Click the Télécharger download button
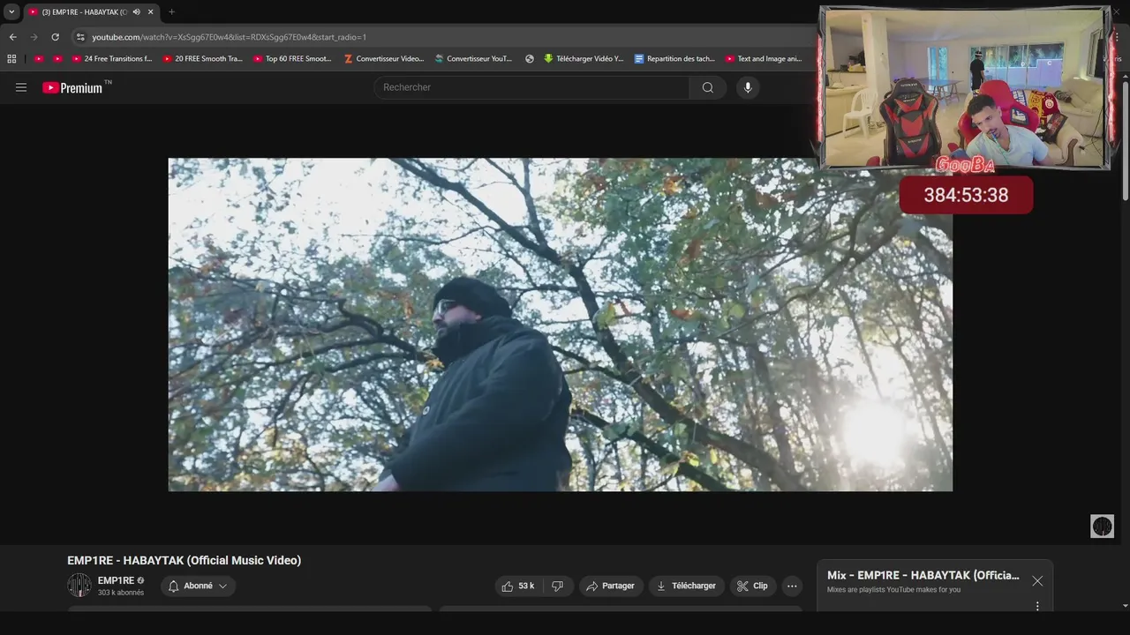 point(686,586)
